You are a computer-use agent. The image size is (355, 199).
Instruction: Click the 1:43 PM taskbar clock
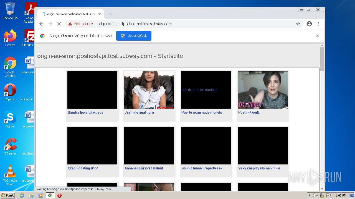click(341, 195)
